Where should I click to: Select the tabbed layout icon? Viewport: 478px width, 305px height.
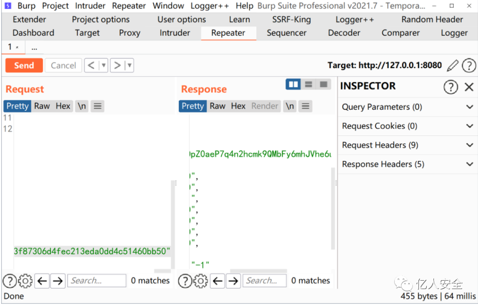pos(324,84)
